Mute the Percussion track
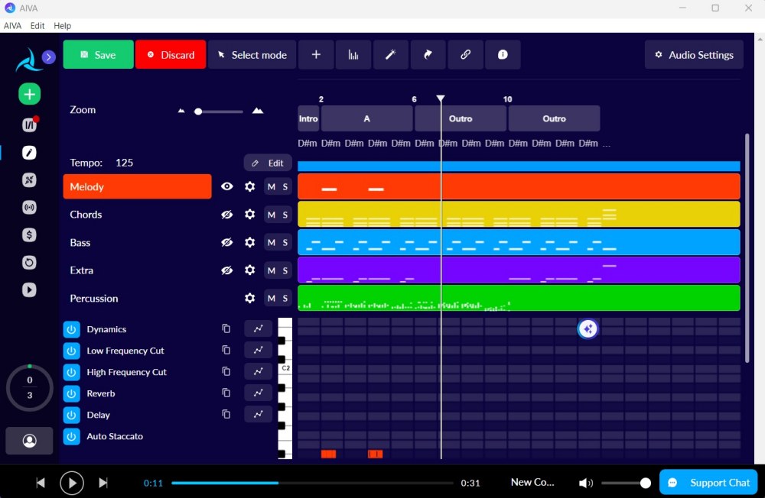The width and height of the screenshot is (765, 498). (272, 298)
